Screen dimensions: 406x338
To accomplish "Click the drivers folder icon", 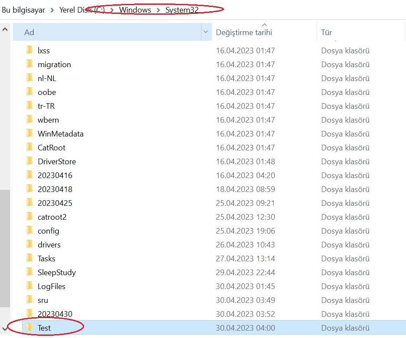I will (x=29, y=244).
